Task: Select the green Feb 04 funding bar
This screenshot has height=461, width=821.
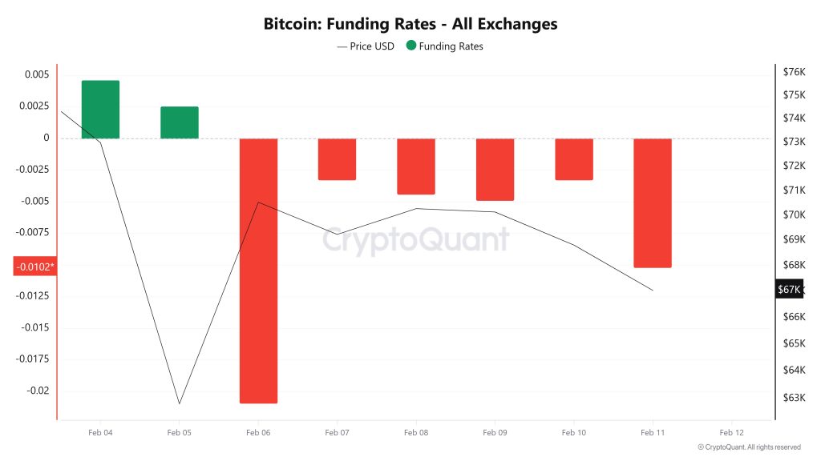Action: point(100,110)
